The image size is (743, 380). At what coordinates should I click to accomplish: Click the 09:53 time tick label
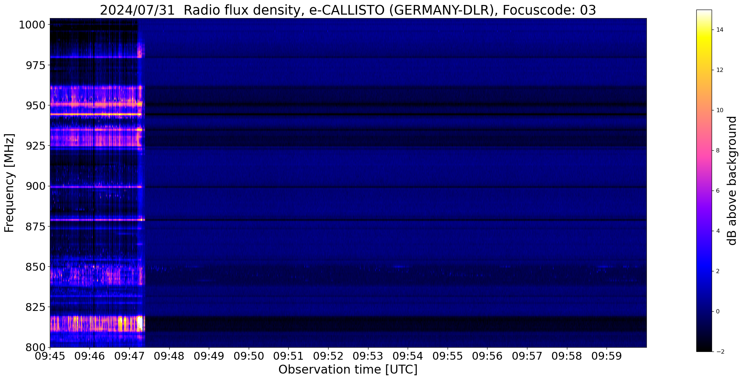coord(368,356)
